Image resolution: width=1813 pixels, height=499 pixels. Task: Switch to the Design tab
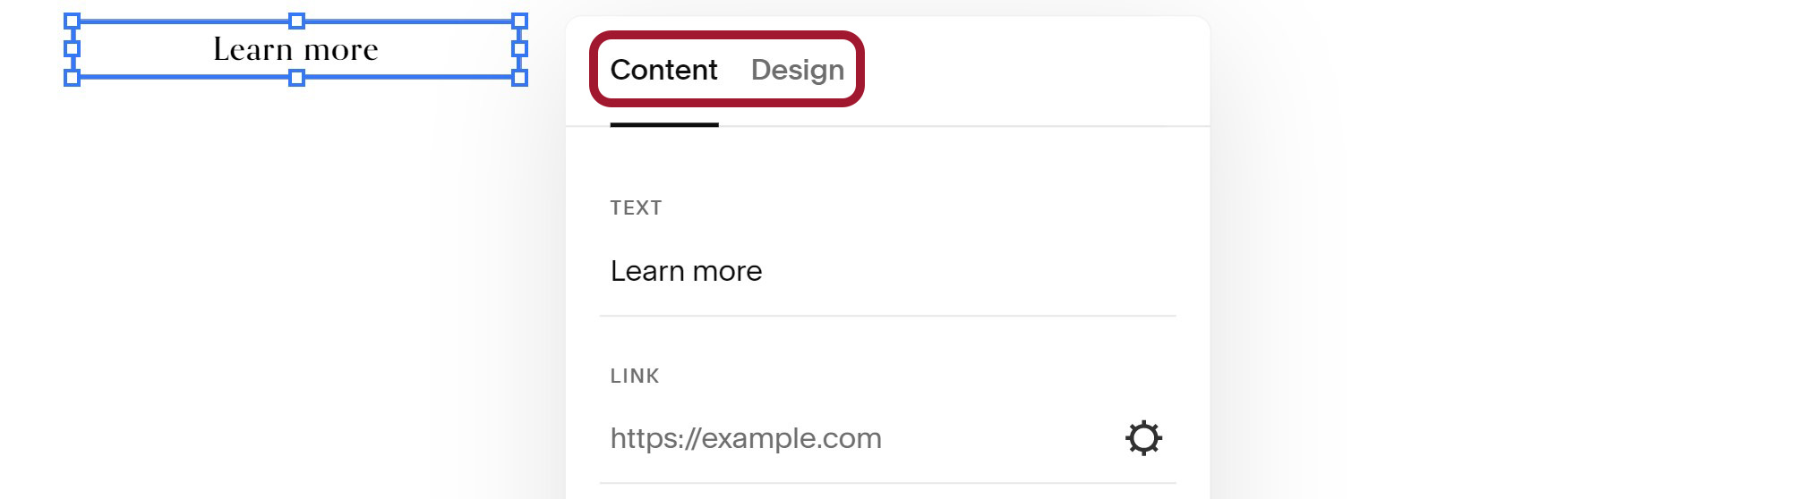click(x=797, y=70)
